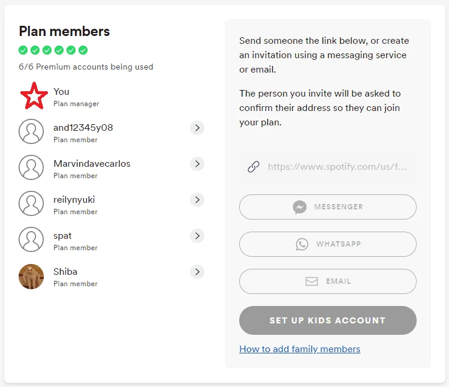Click the chain link icon beside invite URL

coord(254,167)
